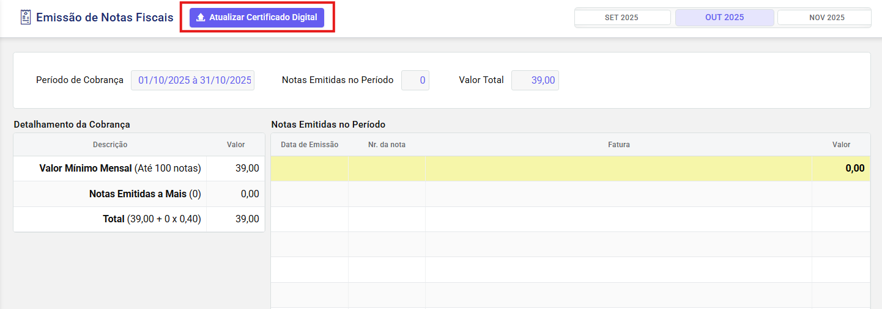Click the Emissão de Notas Fiscais page title
This screenshot has height=309, width=882.
(x=105, y=18)
